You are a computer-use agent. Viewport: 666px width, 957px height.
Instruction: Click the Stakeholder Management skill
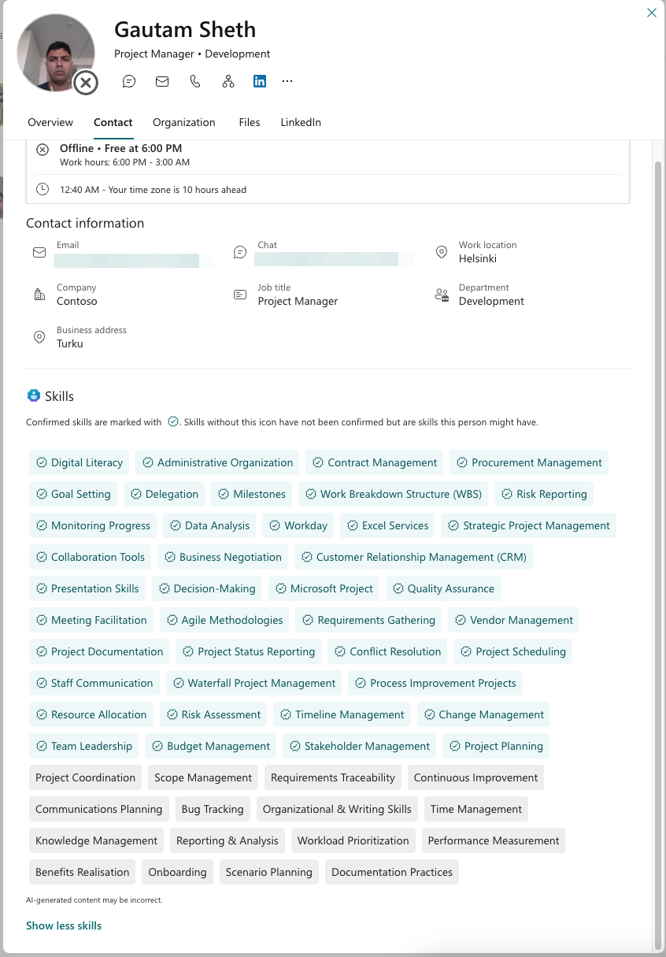point(360,746)
